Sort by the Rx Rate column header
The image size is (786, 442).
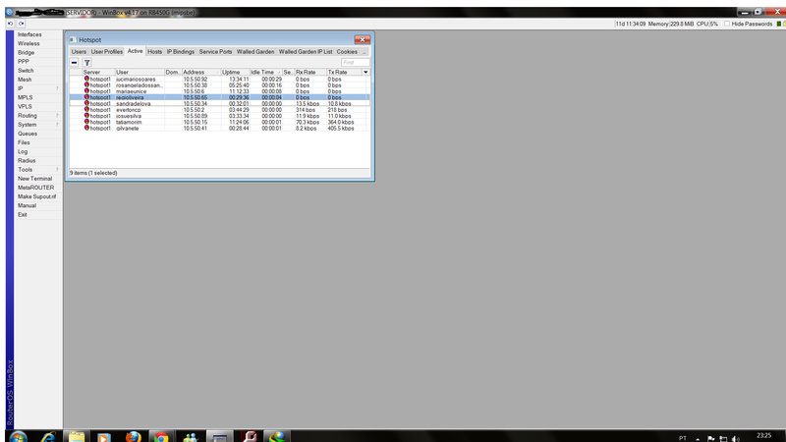310,72
